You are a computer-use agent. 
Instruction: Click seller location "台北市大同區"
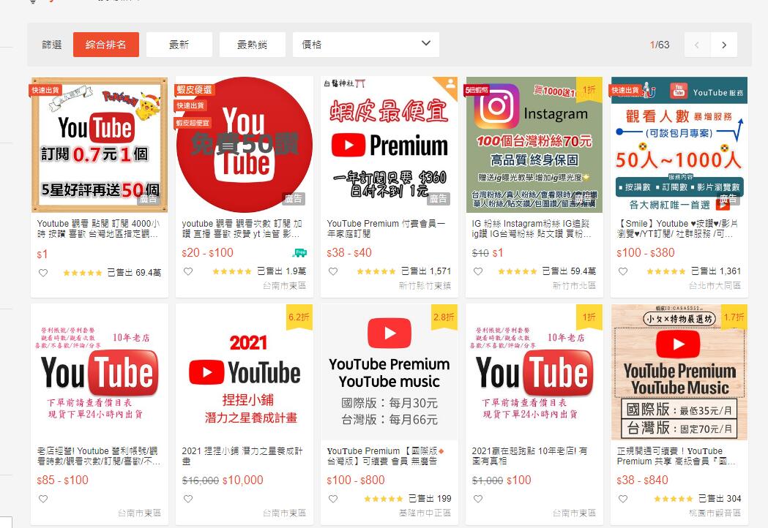tap(715, 286)
